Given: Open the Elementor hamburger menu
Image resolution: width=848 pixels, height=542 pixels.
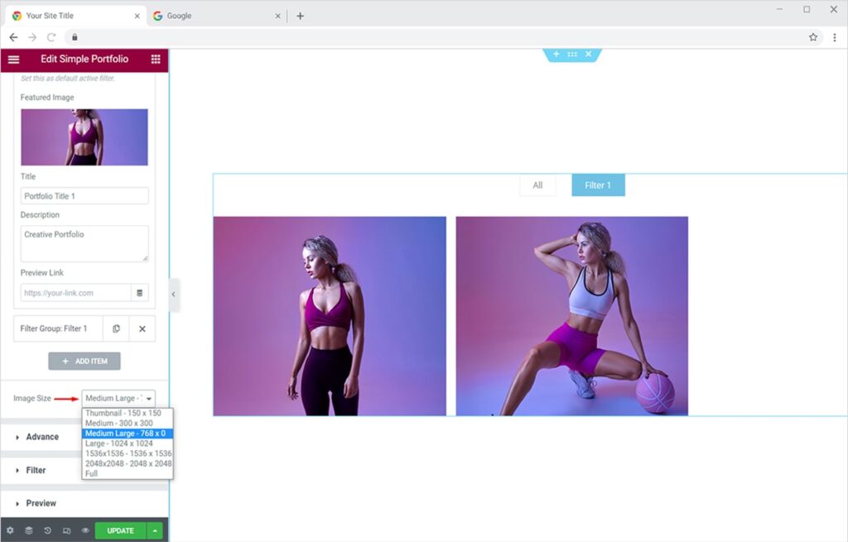Looking at the screenshot, I should (13, 59).
